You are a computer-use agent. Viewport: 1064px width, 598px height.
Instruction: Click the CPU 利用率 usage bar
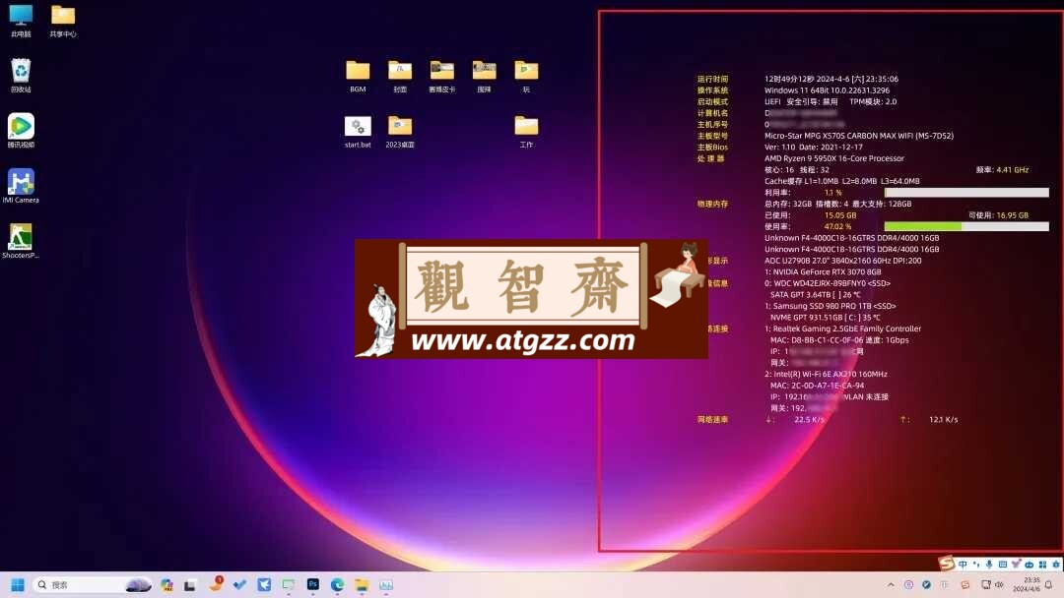pyautogui.click(x=966, y=193)
